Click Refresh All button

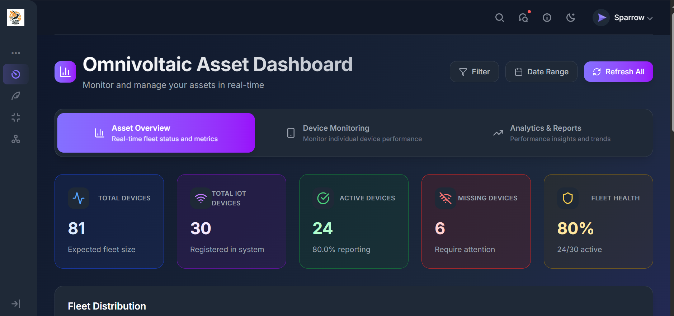click(x=618, y=72)
